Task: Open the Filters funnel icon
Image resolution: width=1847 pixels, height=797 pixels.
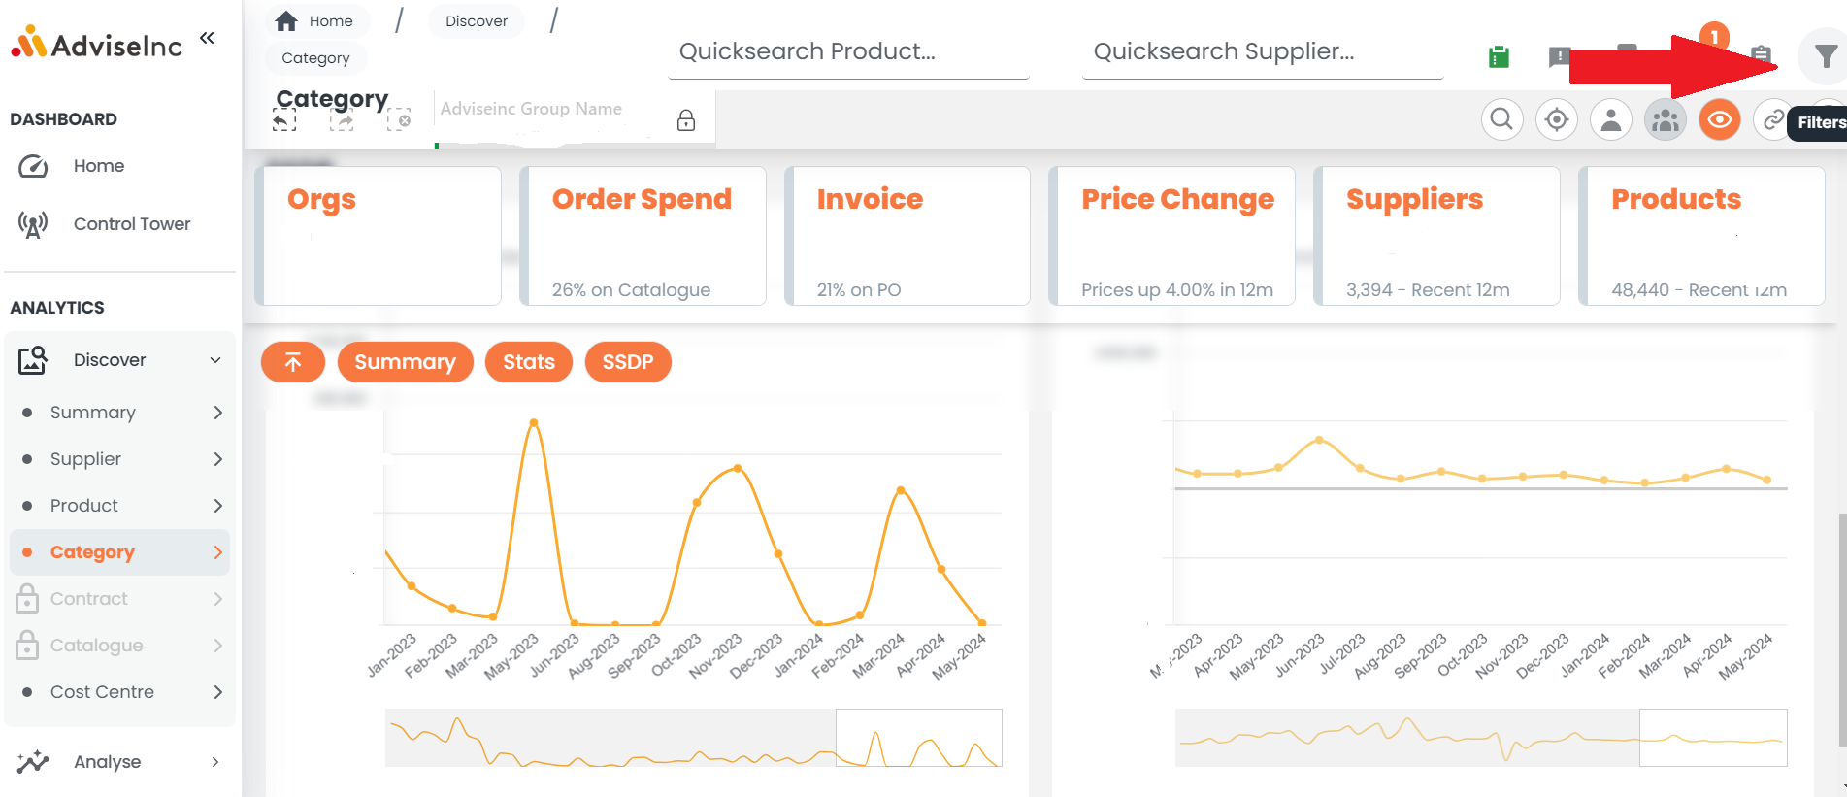Action: pyautogui.click(x=1824, y=57)
